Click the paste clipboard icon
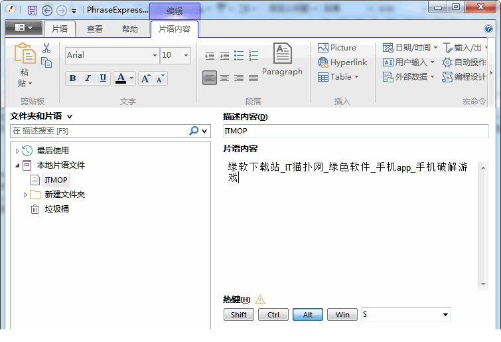Viewport: 501px width, 342px height. pyautogui.click(x=25, y=53)
